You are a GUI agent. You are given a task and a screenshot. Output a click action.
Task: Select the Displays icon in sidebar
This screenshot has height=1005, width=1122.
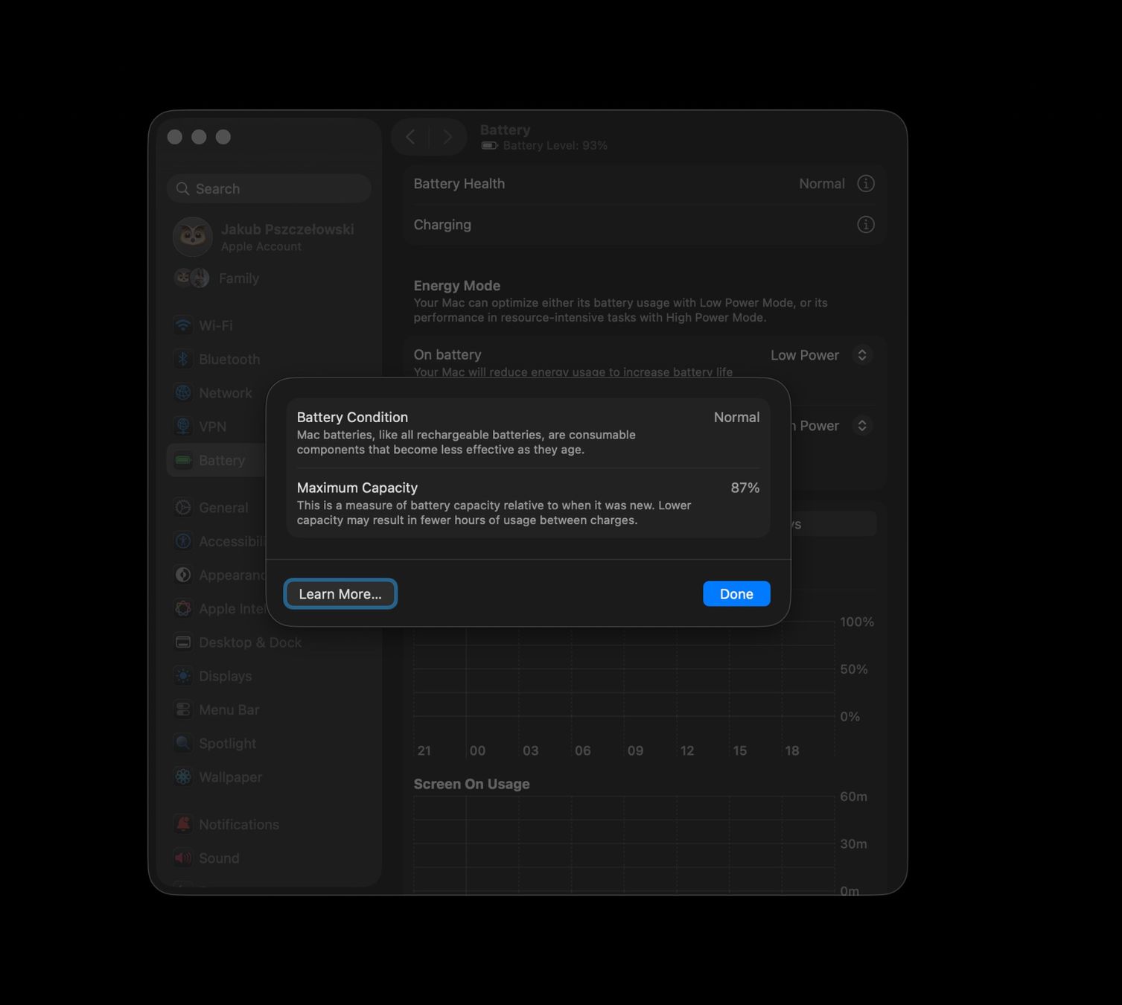182,676
